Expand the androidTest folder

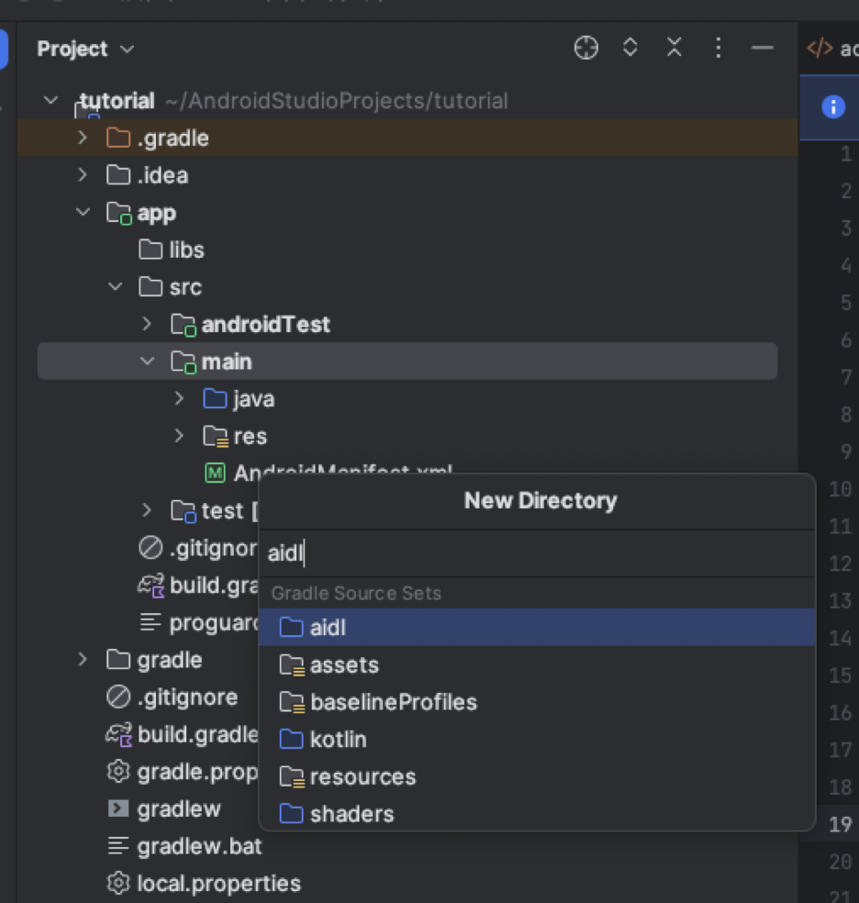[x=147, y=324]
